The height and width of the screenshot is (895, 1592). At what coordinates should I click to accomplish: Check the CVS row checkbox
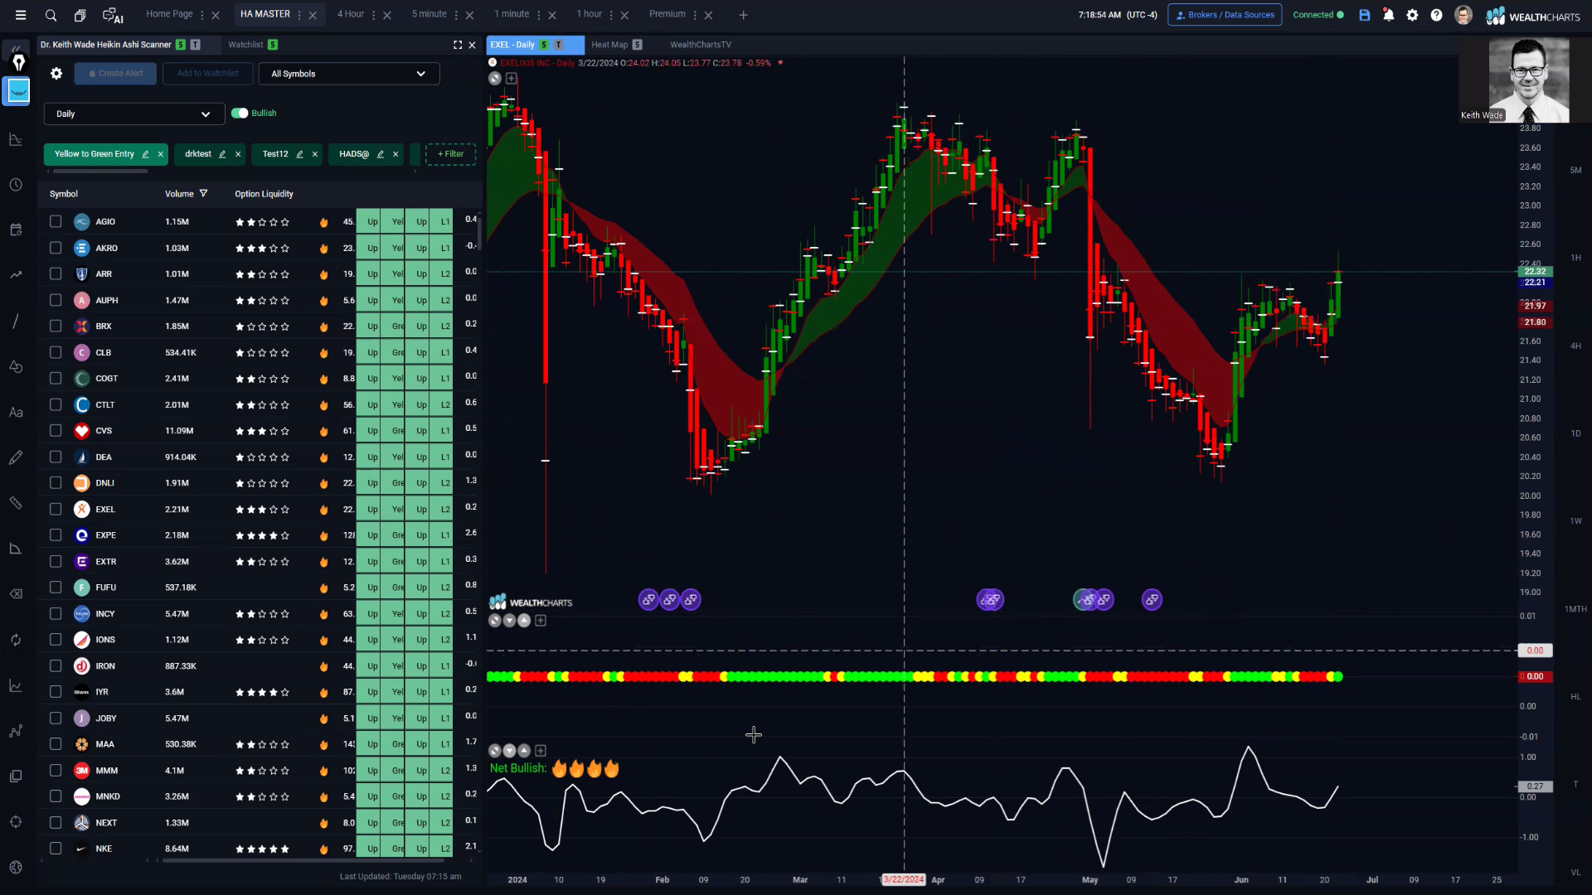coord(56,430)
